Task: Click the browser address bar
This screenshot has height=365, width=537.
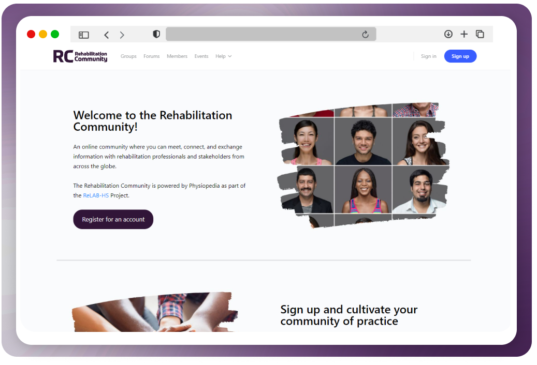Action: (x=271, y=34)
